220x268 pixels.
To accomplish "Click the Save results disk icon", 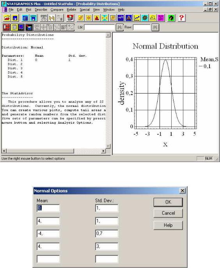I will (29, 27).
